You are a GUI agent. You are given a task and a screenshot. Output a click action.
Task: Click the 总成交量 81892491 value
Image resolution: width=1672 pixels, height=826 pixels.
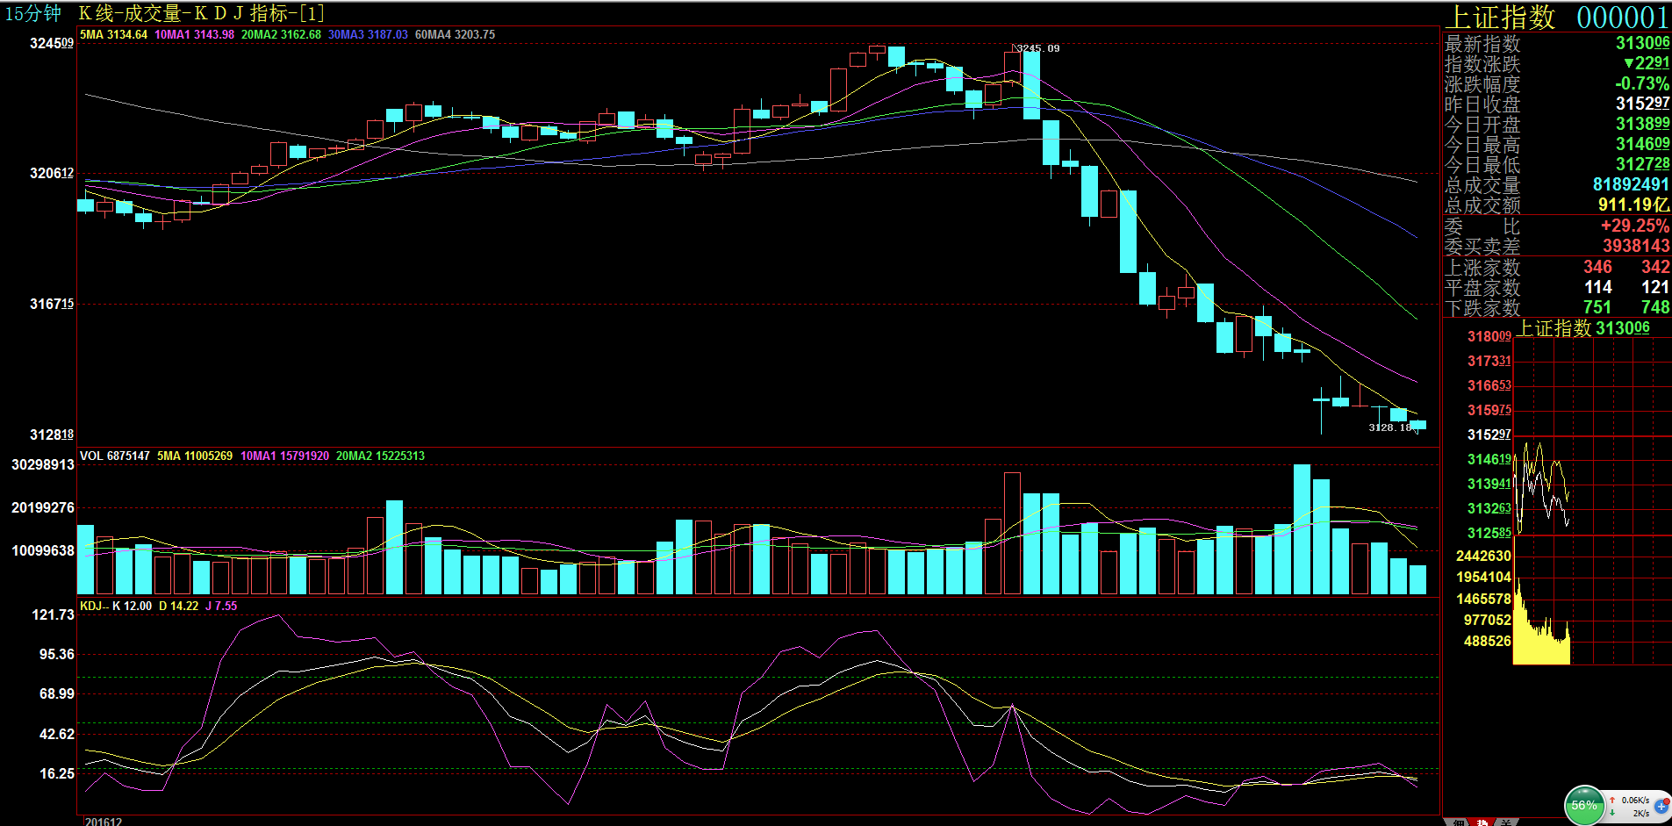point(1631,184)
